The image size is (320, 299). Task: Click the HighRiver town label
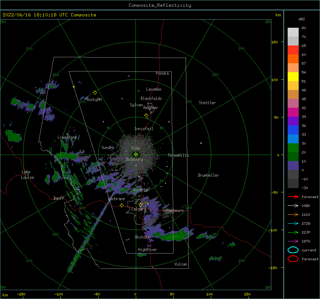point(148,250)
